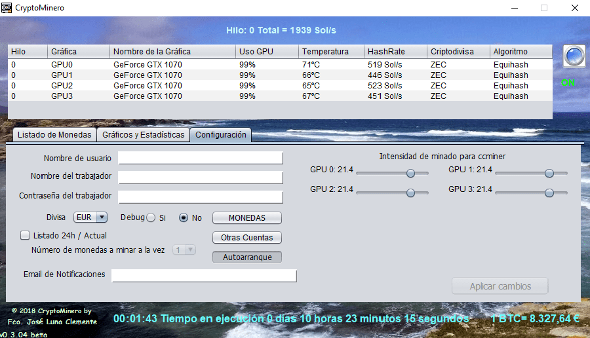This screenshot has width=590, height=338.
Task: Click Nombre de la Gráfica column header
Action: coord(172,52)
